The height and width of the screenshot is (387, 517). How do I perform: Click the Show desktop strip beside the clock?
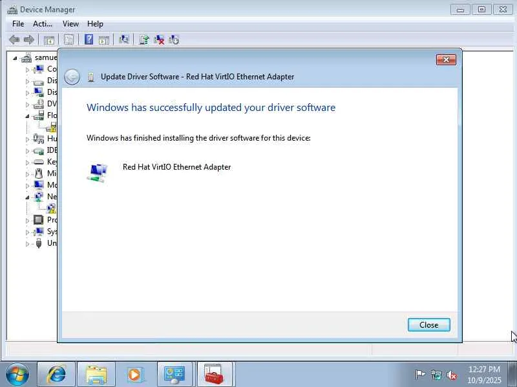[x=512, y=374]
